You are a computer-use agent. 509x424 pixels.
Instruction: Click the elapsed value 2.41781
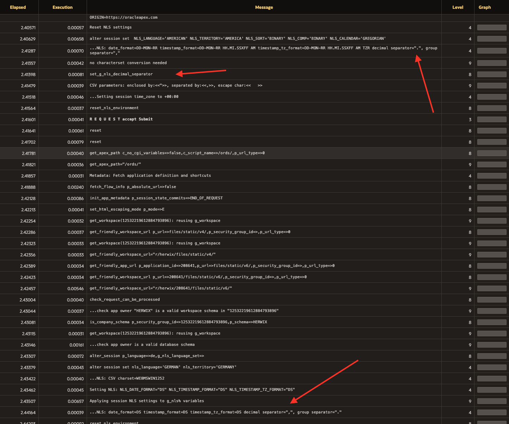click(x=28, y=154)
